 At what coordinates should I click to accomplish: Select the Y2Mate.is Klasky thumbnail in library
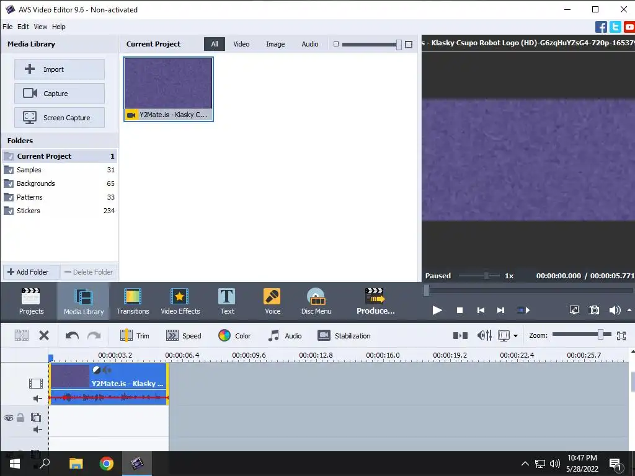pos(169,89)
